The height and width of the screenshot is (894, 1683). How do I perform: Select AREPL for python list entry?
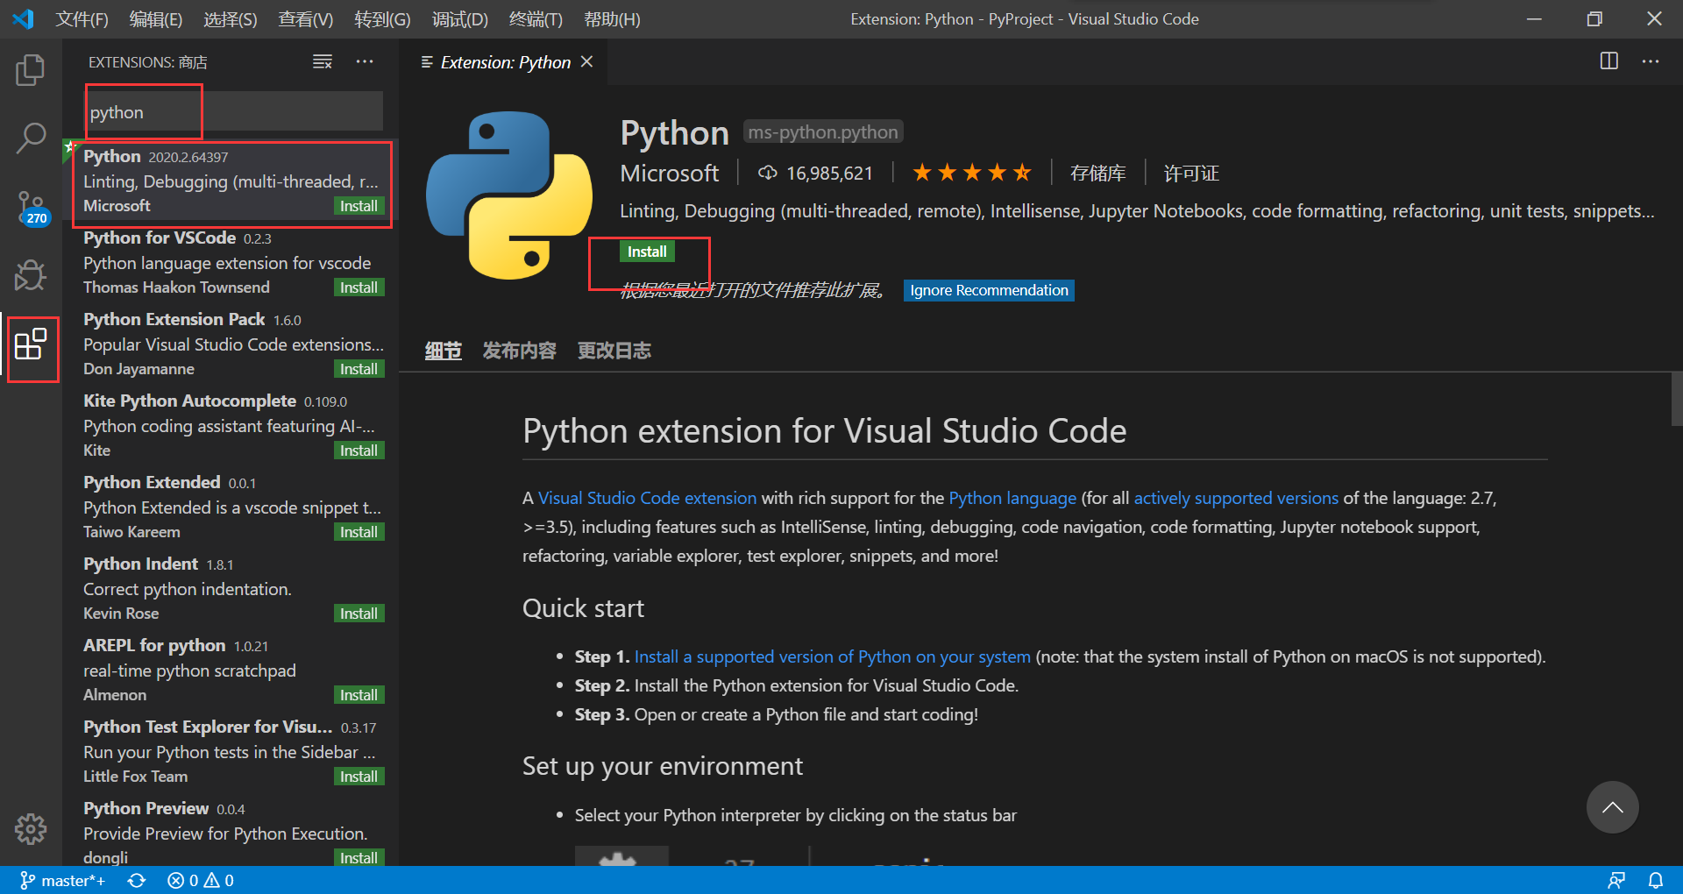click(x=231, y=669)
